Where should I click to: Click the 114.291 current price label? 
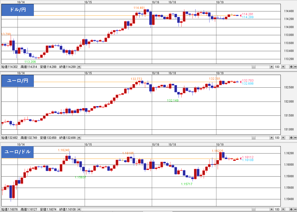(x=248, y=14)
